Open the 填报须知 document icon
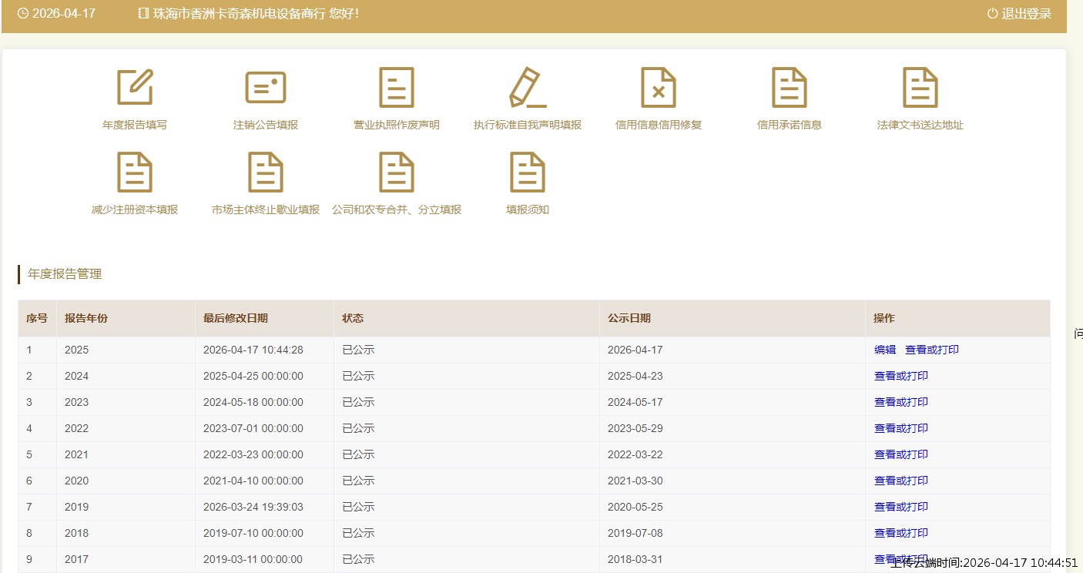 pos(528,173)
